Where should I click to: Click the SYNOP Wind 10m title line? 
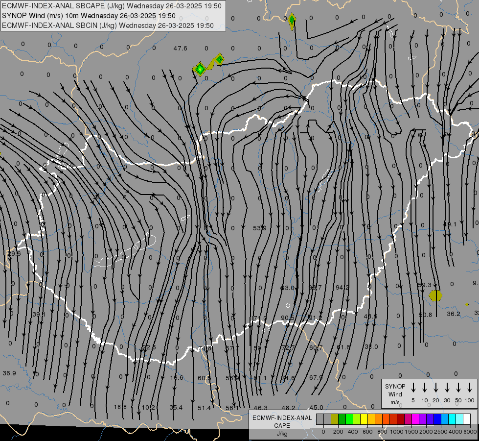pos(89,16)
